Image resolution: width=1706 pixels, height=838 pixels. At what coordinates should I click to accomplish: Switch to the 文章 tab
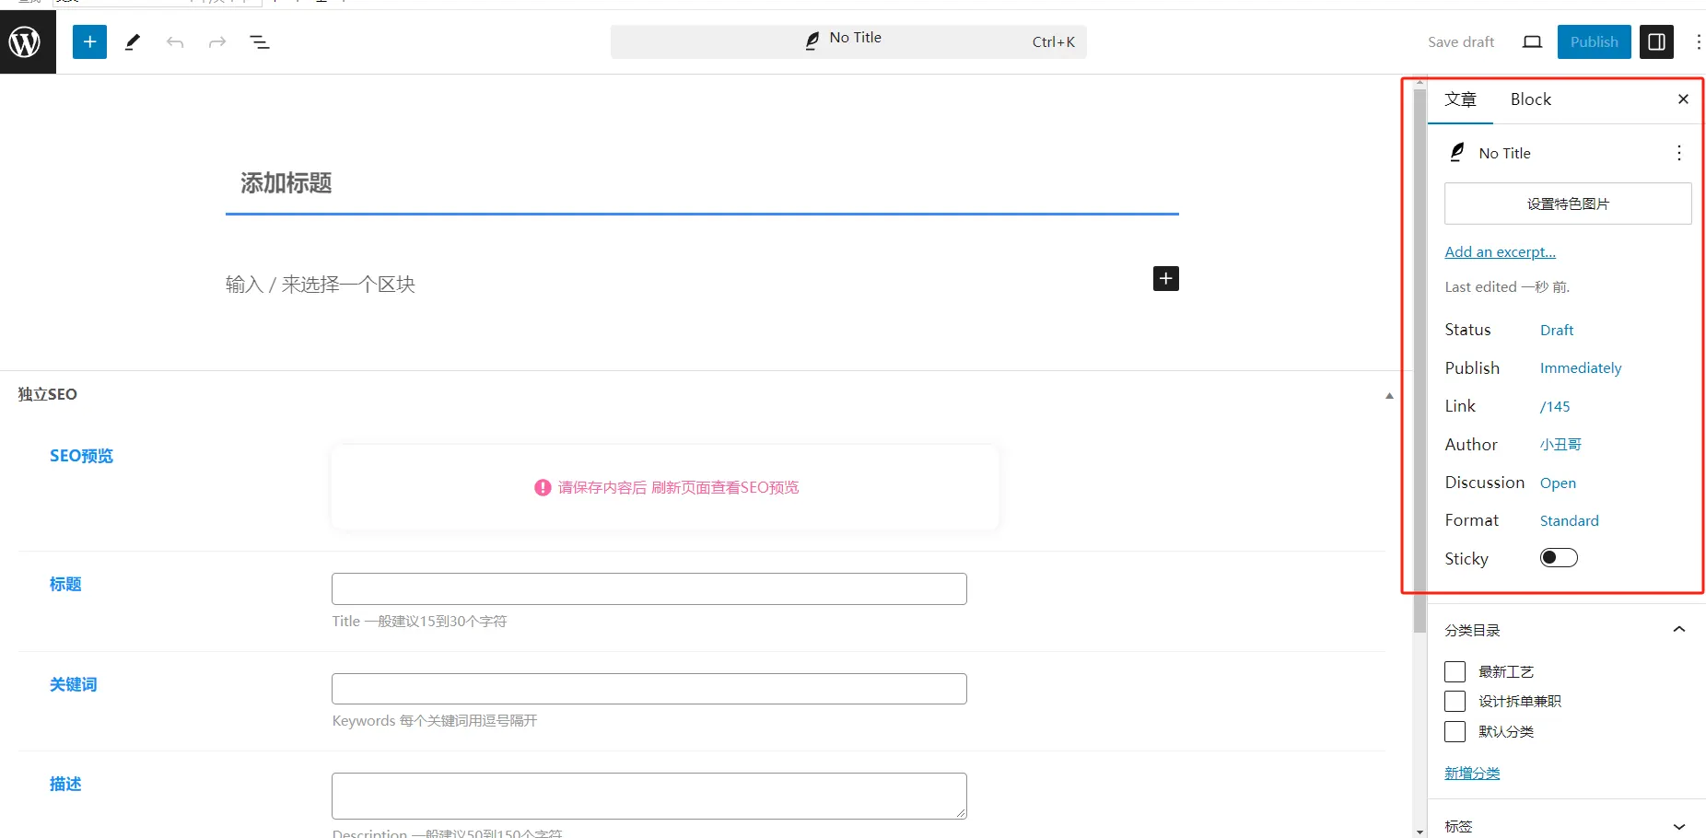click(1460, 99)
